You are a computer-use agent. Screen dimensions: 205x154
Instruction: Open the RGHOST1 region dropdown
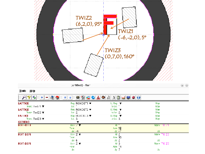coord(90,104)
